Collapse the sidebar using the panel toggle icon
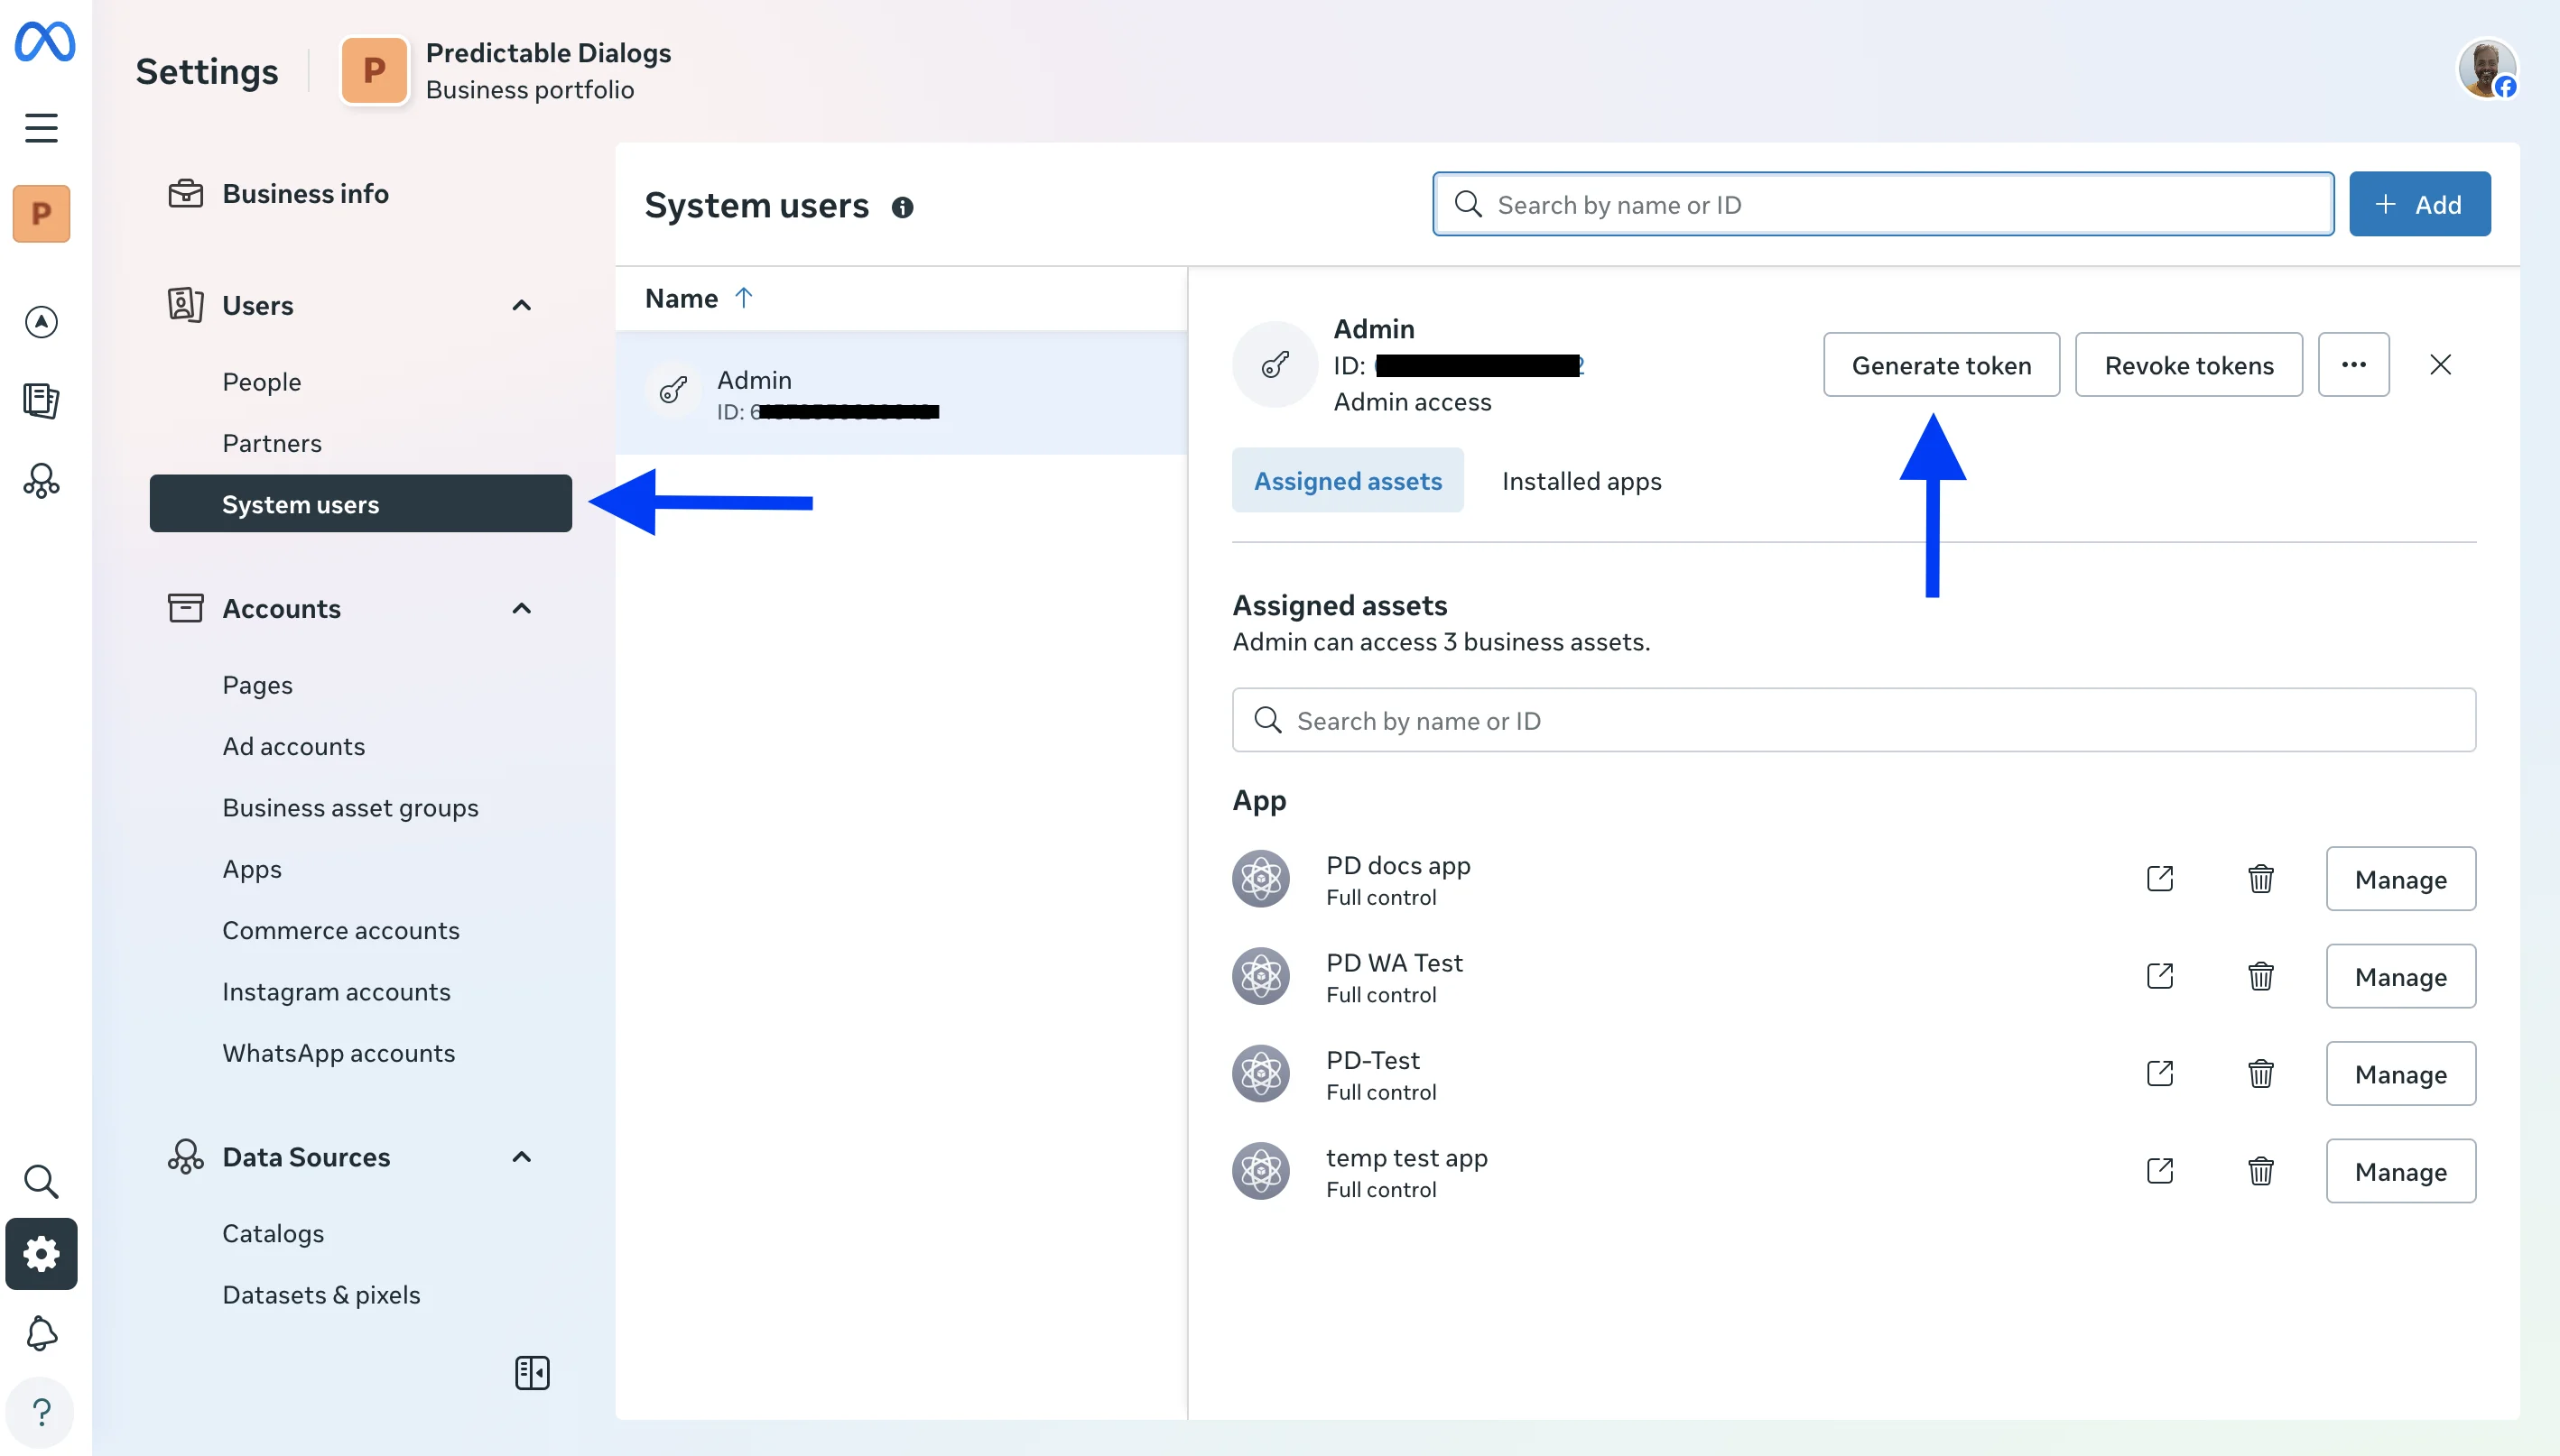Viewport: 2560px width, 1456px height. 533,1372
